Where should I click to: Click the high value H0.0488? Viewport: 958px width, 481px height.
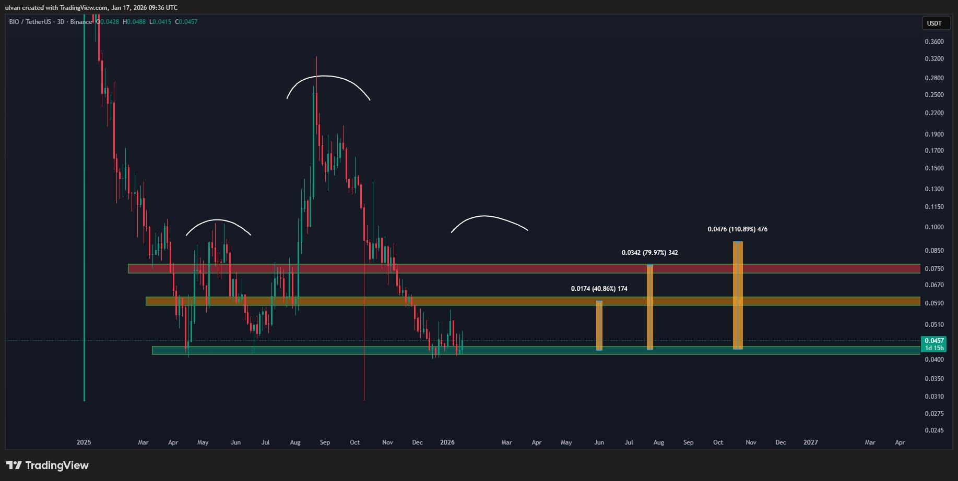point(134,22)
